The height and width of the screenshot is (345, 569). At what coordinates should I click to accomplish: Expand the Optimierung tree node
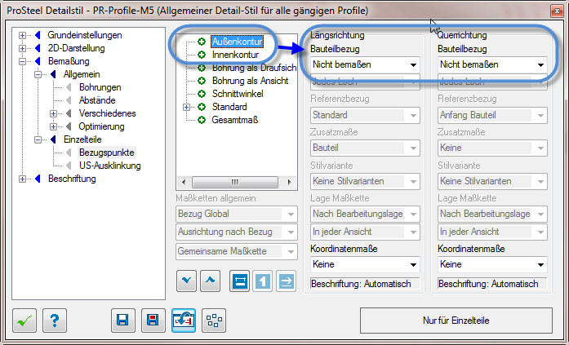[53, 127]
